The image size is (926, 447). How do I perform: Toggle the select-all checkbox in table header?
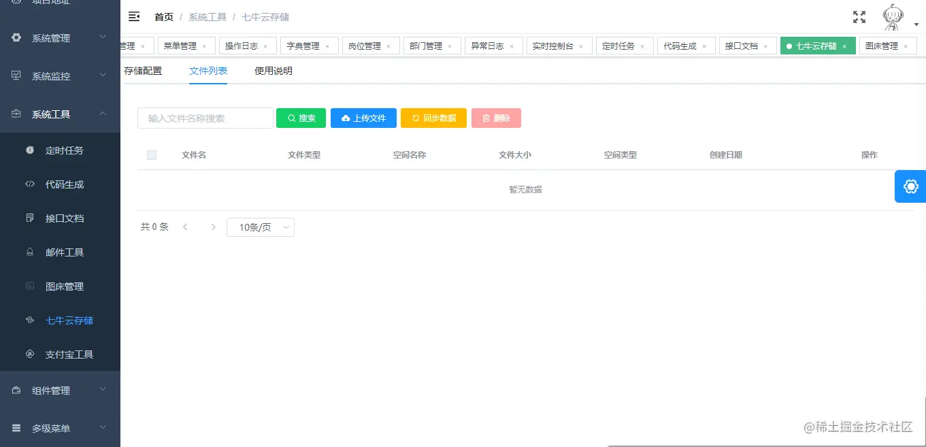click(152, 154)
